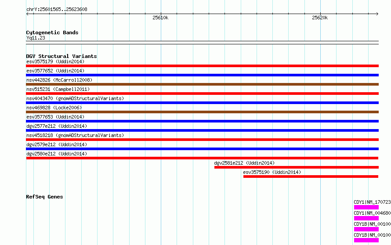Click the dgv2577e212 (Uddin2014) label
The image size is (391, 245).
[57, 126]
